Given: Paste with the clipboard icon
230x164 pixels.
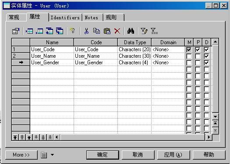Looking at the screenshot, I should click(x=107, y=31).
